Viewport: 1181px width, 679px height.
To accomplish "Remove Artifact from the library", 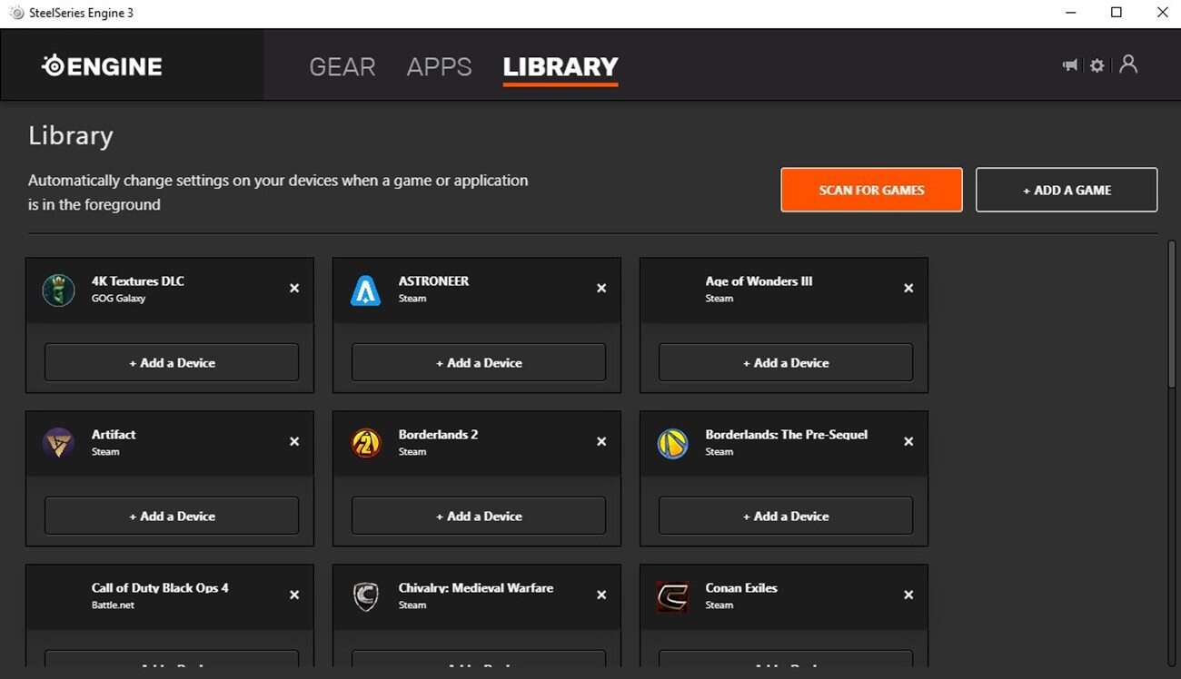I will 294,441.
